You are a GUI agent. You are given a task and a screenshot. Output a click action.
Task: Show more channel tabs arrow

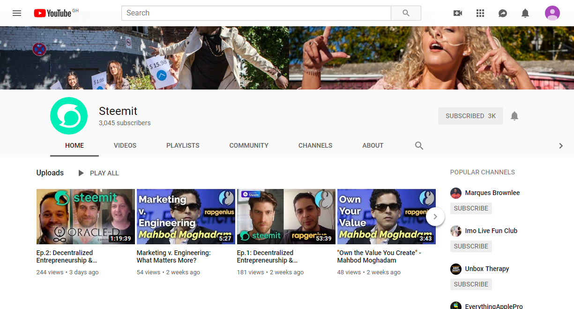pos(561,146)
